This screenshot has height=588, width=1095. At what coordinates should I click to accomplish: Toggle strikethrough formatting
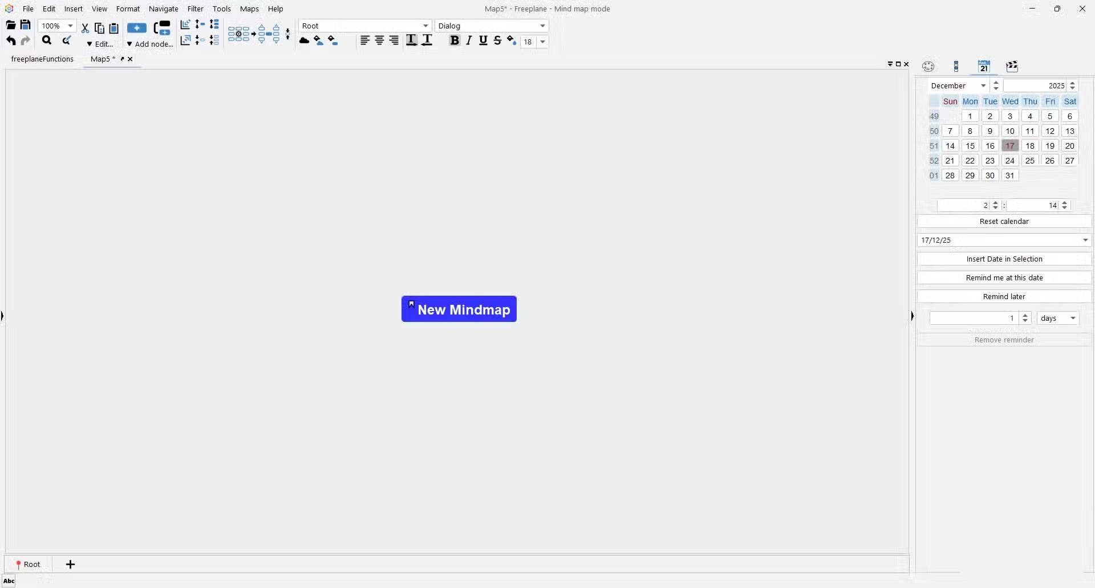click(497, 40)
